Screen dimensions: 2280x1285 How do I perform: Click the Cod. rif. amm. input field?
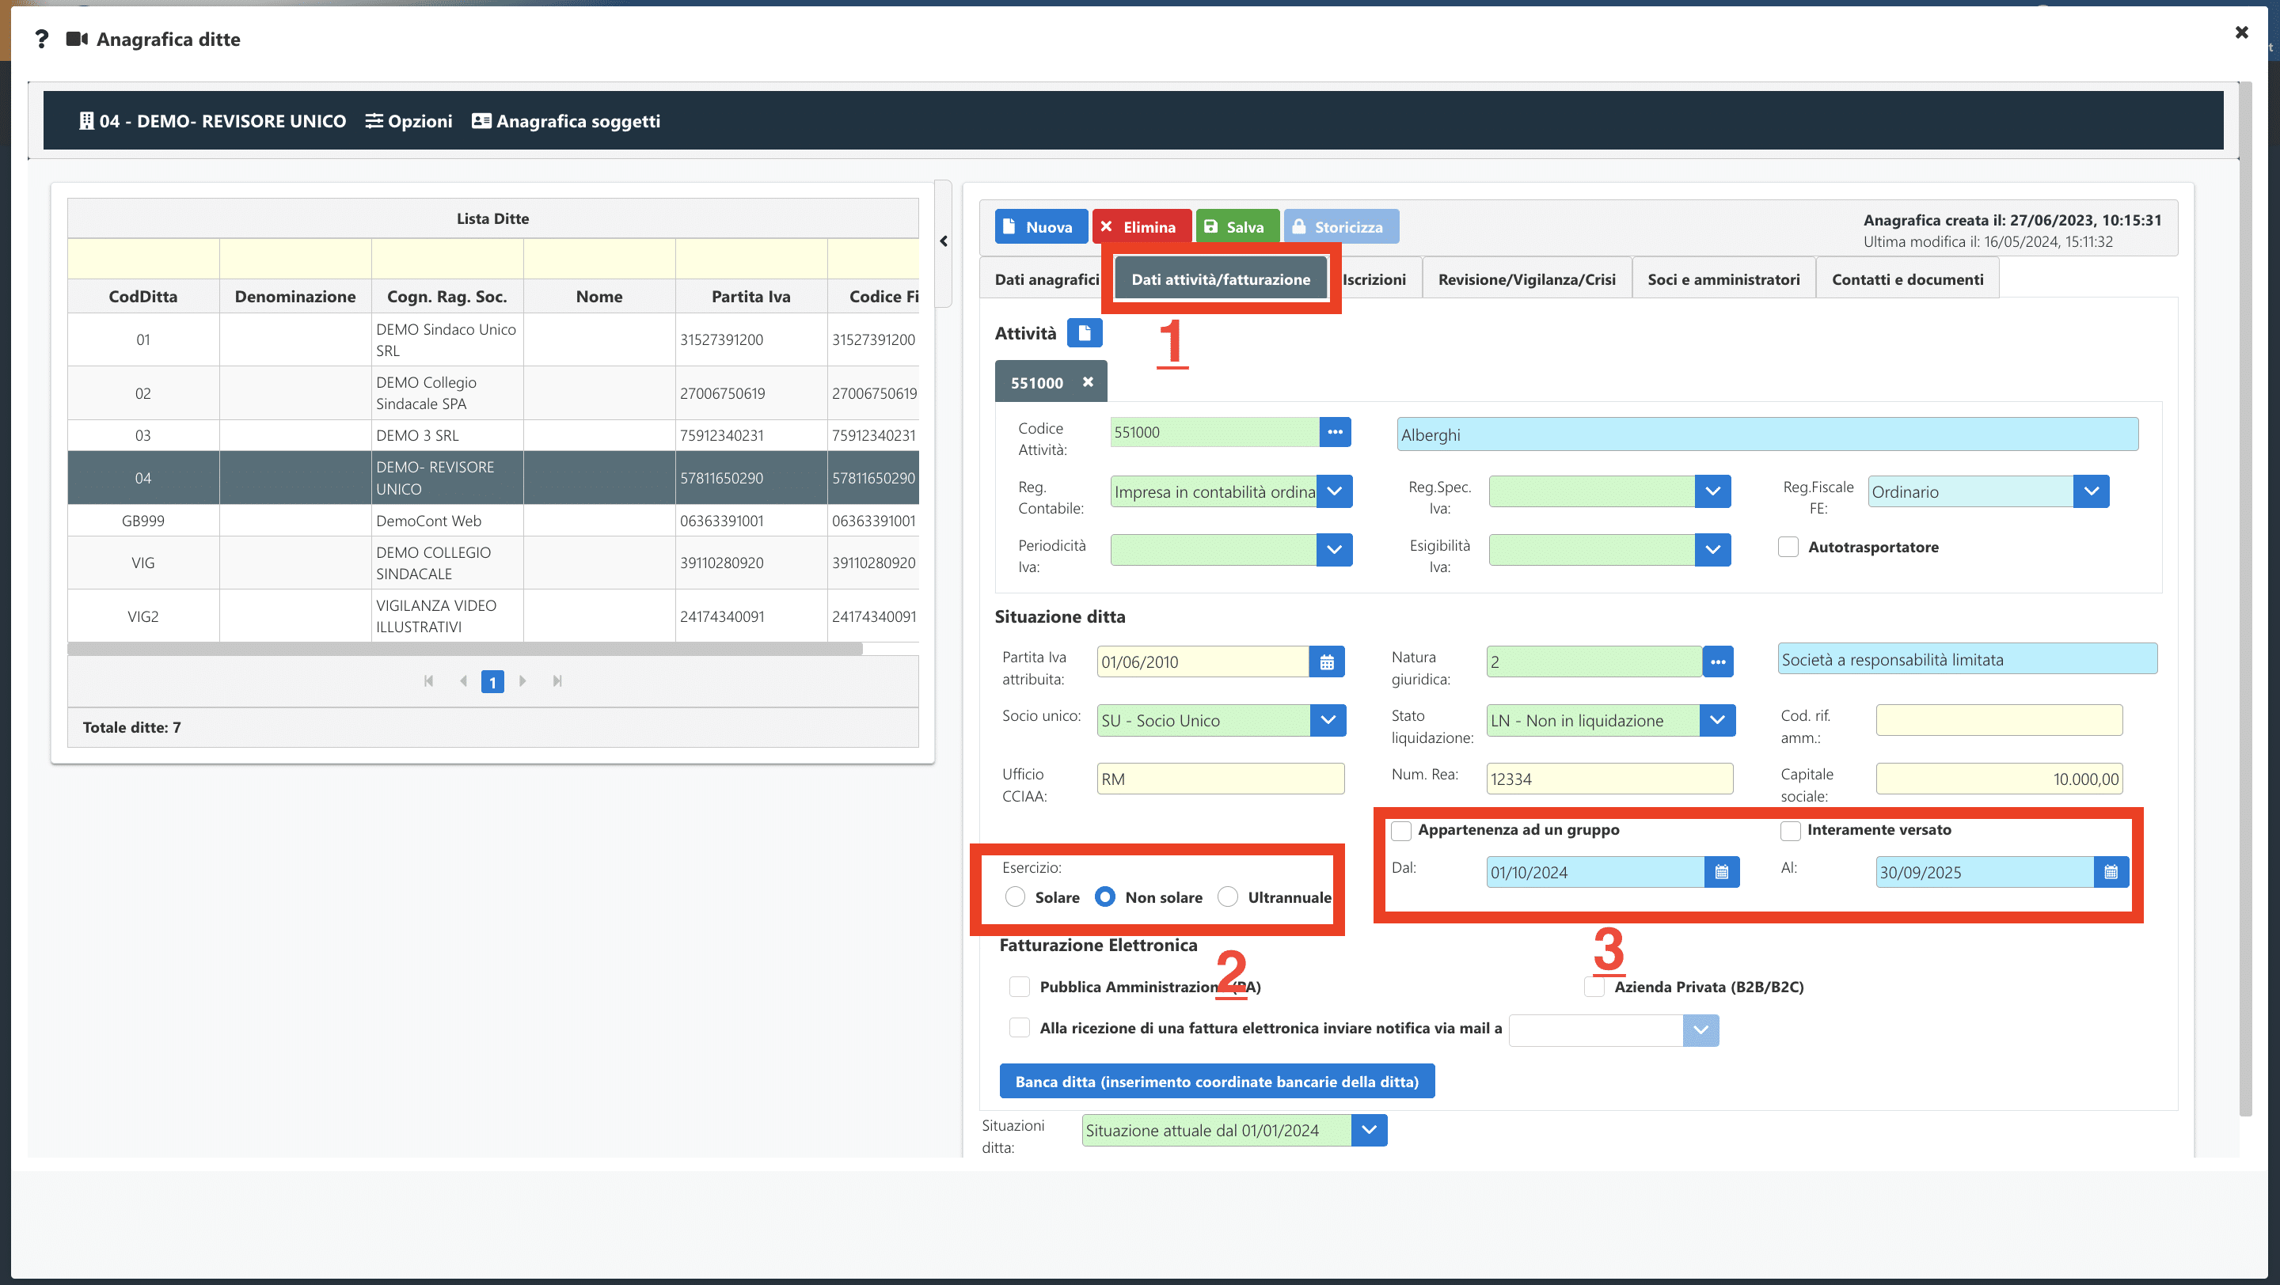click(x=1998, y=720)
